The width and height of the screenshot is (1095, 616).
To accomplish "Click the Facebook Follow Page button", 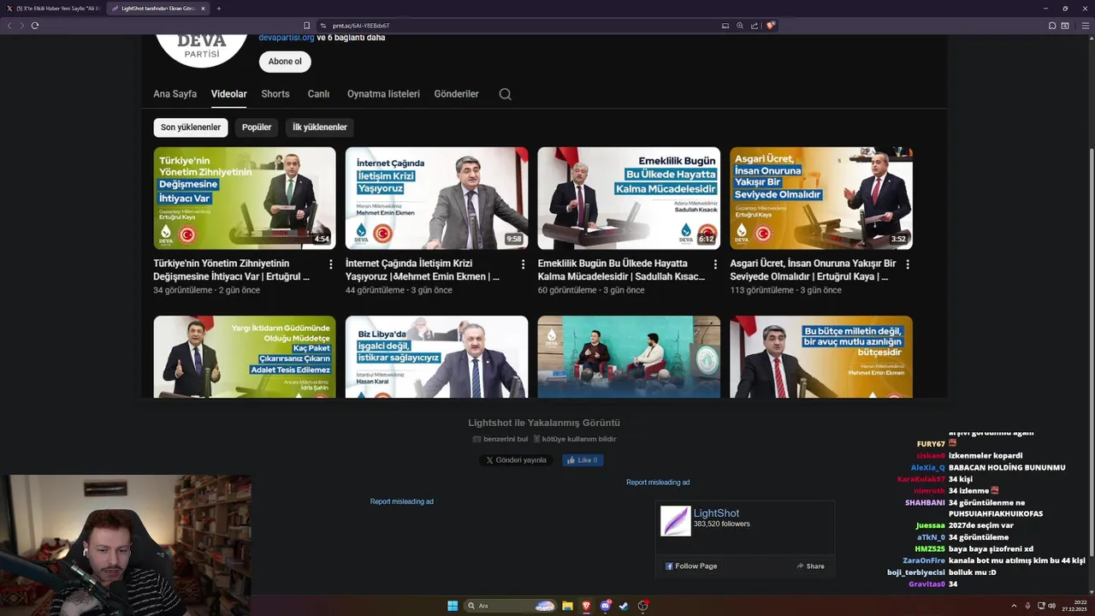I will click(691, 566).
